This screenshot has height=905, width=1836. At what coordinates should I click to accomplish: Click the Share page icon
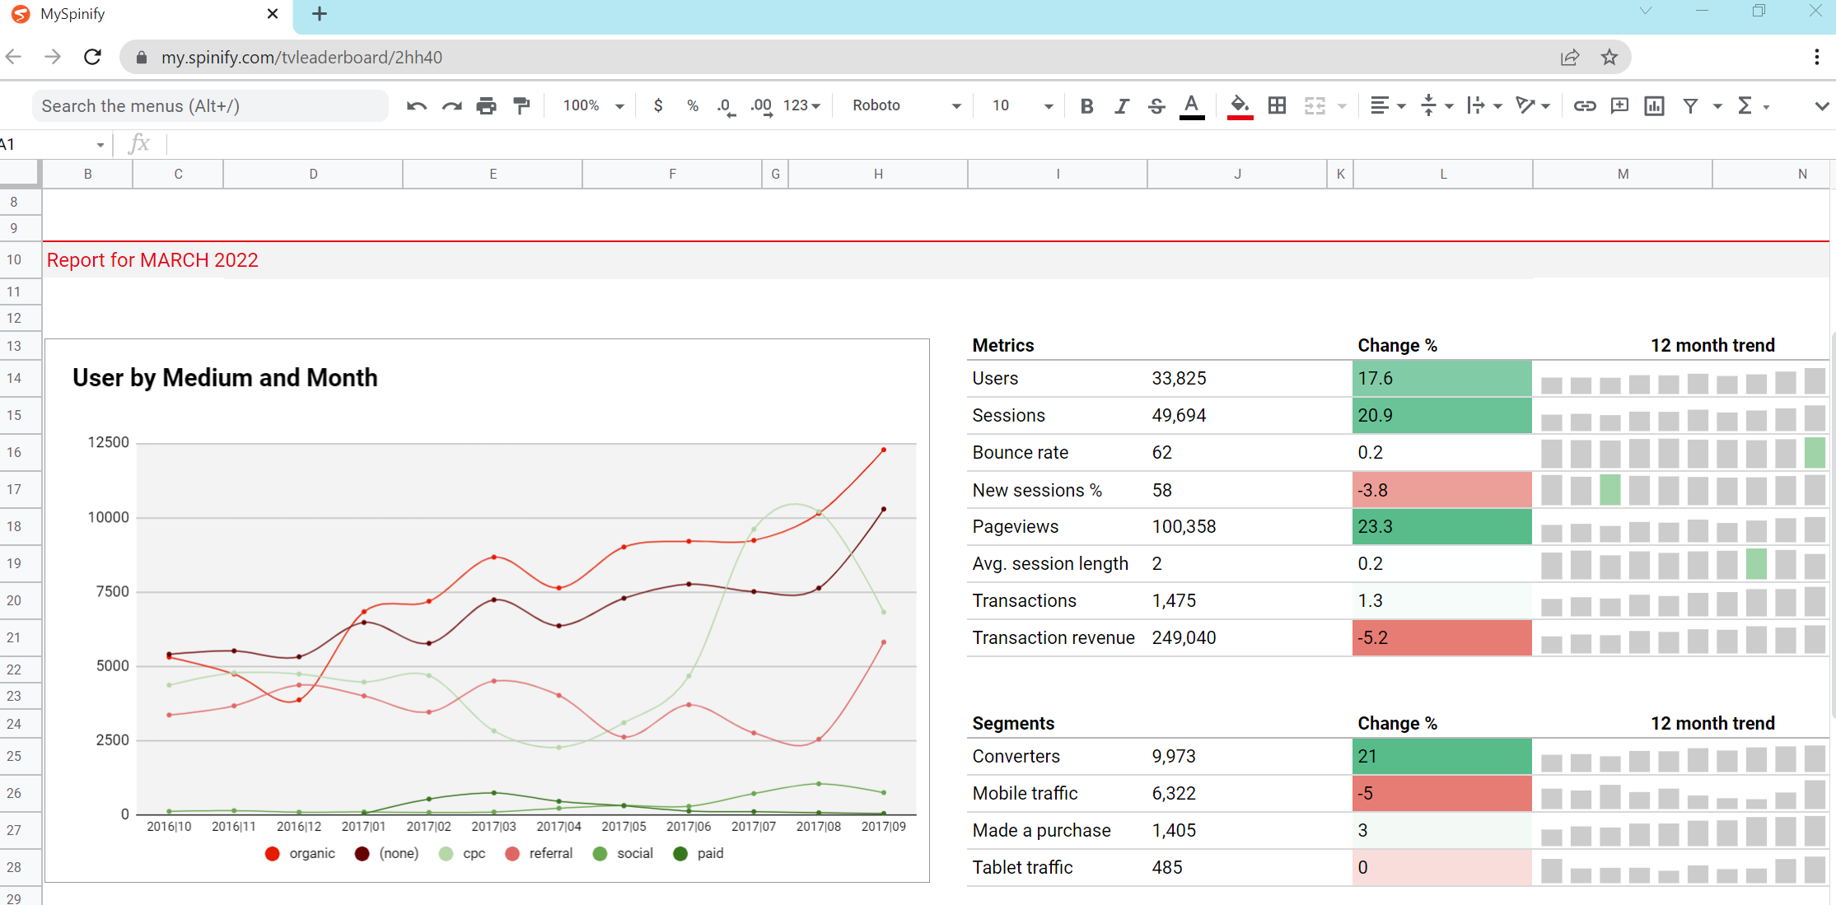1570,57
